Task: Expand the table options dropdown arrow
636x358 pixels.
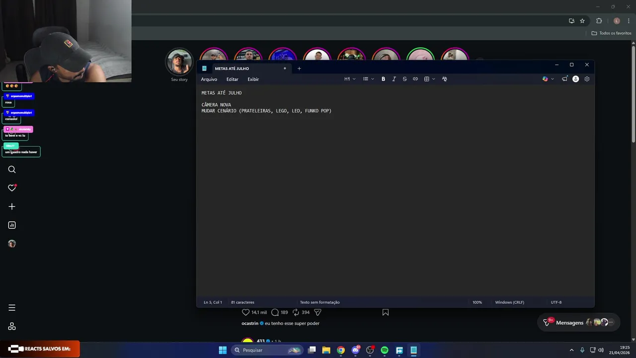Action: point(433,79)
